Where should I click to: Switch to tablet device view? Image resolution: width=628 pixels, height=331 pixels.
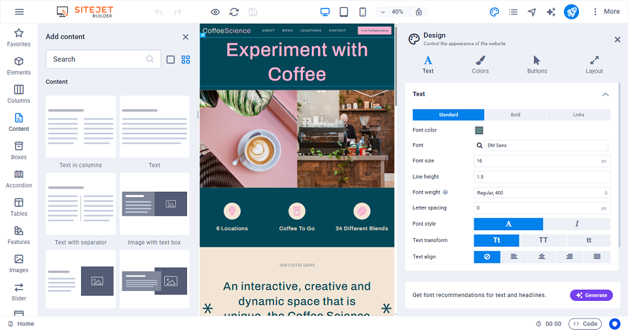pyautogui.click(x=343, y=12)
